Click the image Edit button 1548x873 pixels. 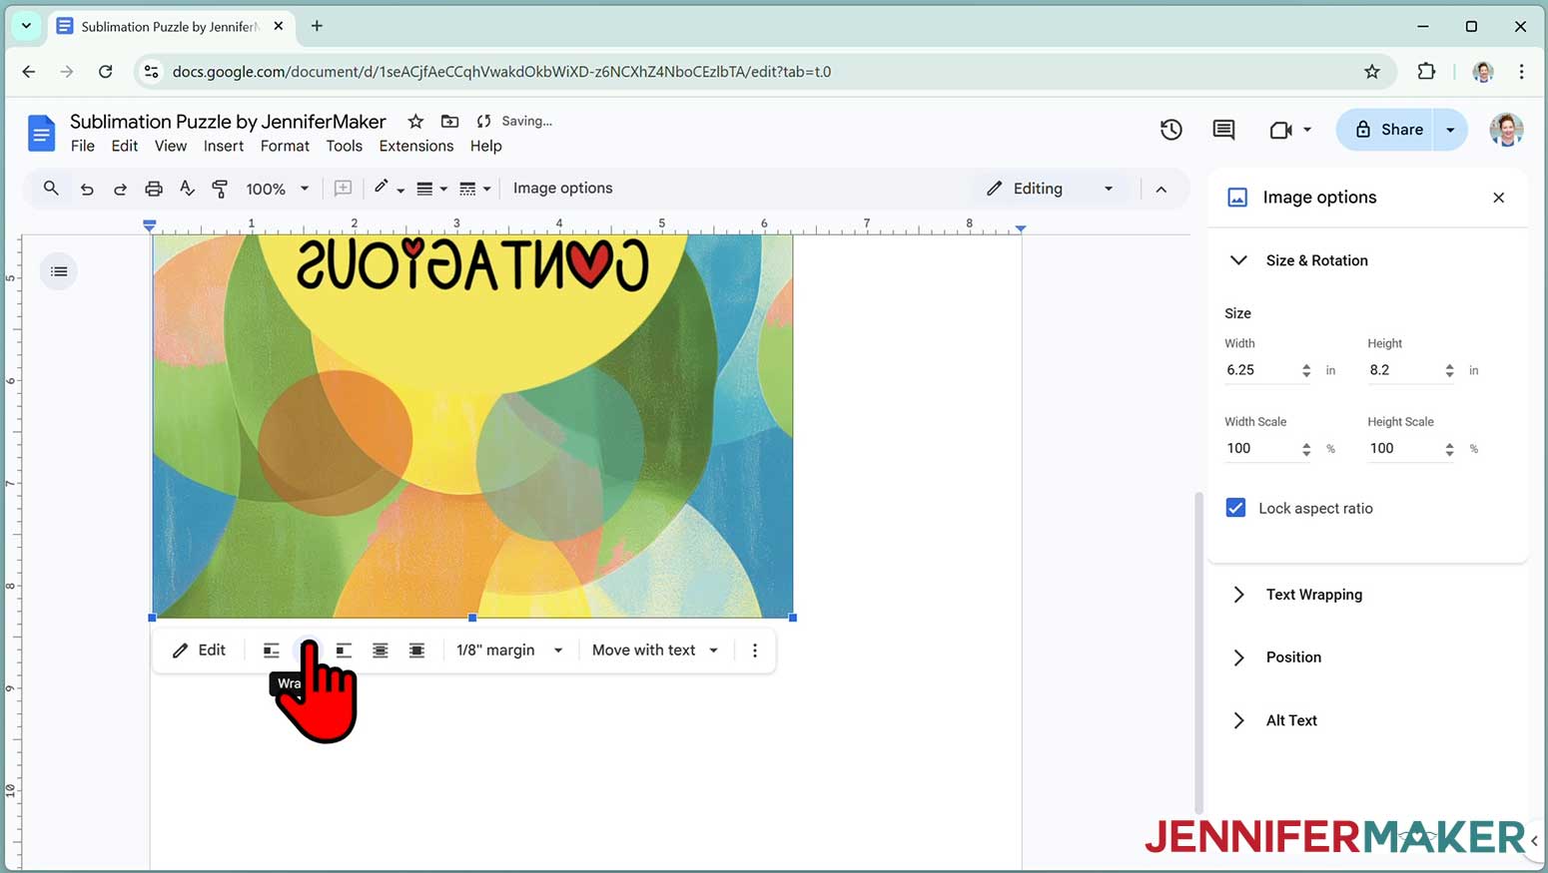pyautogui.click(x=200, y=651)
